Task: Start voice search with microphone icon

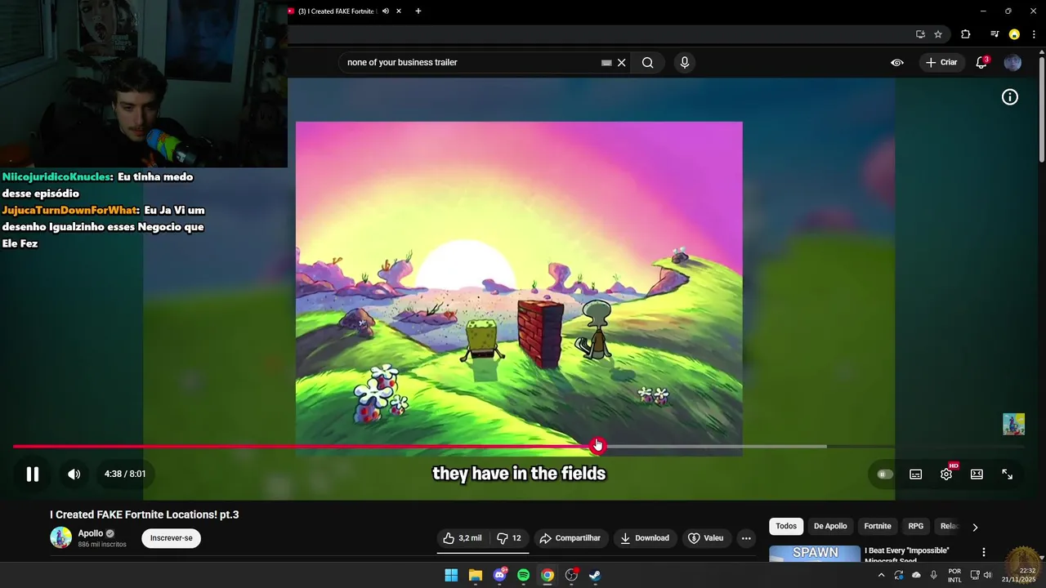Action: [x=685, y=63]
